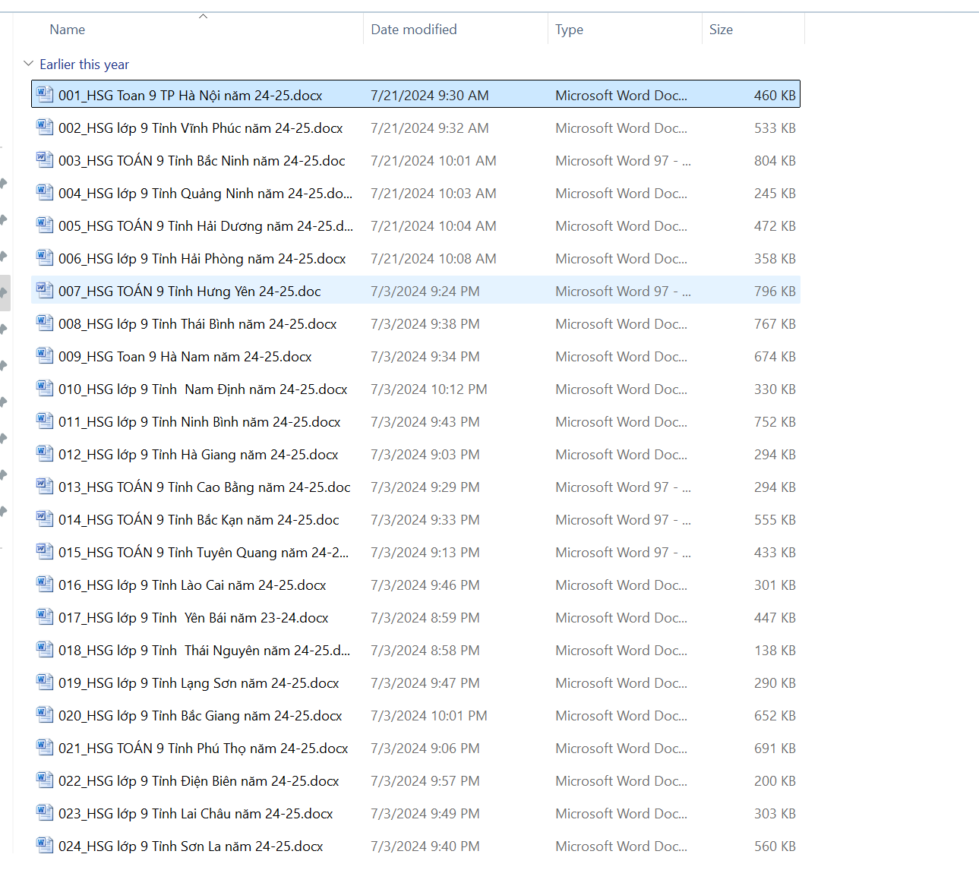This screenshot has height=870, width=979.
Task: Select file name 019_HSG lớp 9 Tỉnh Lạng Sơn năm 24-25.docx
Action: coord(199,683)
